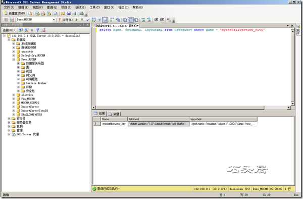
Task: Select the 服务器对象 (Server Objects) folder
Action: click(24, 123)
